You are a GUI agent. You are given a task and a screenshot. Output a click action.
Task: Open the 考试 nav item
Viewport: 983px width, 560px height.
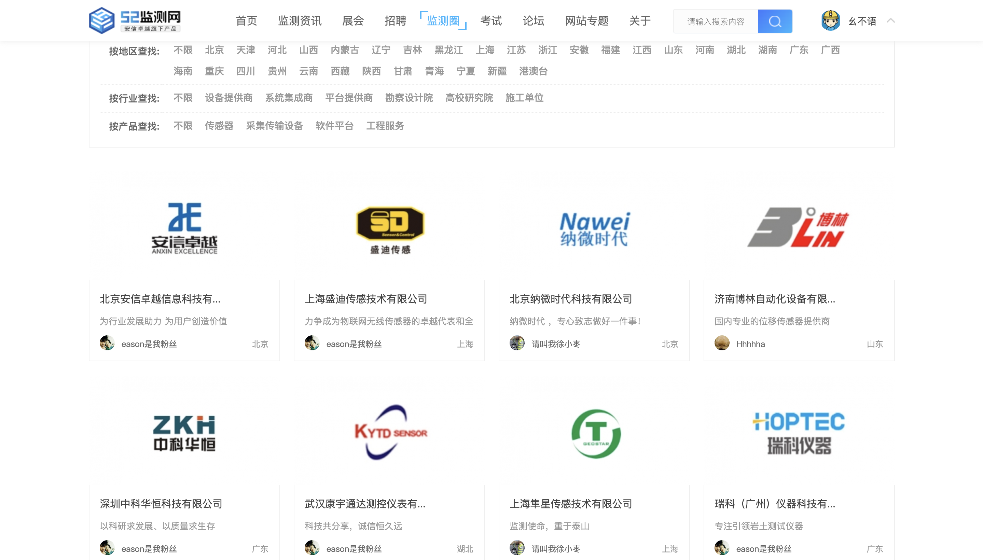coord(491,21)
